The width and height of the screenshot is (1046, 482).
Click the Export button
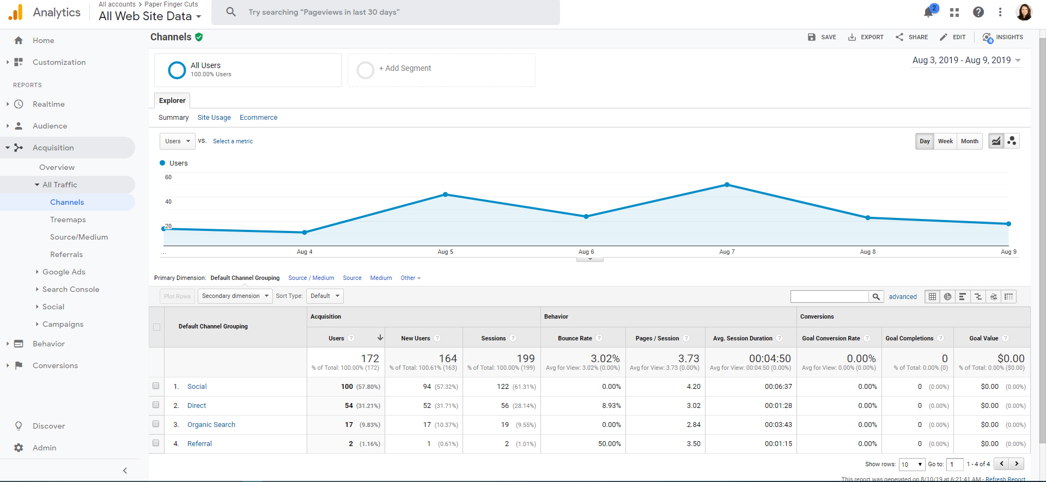tap(866, 37)
